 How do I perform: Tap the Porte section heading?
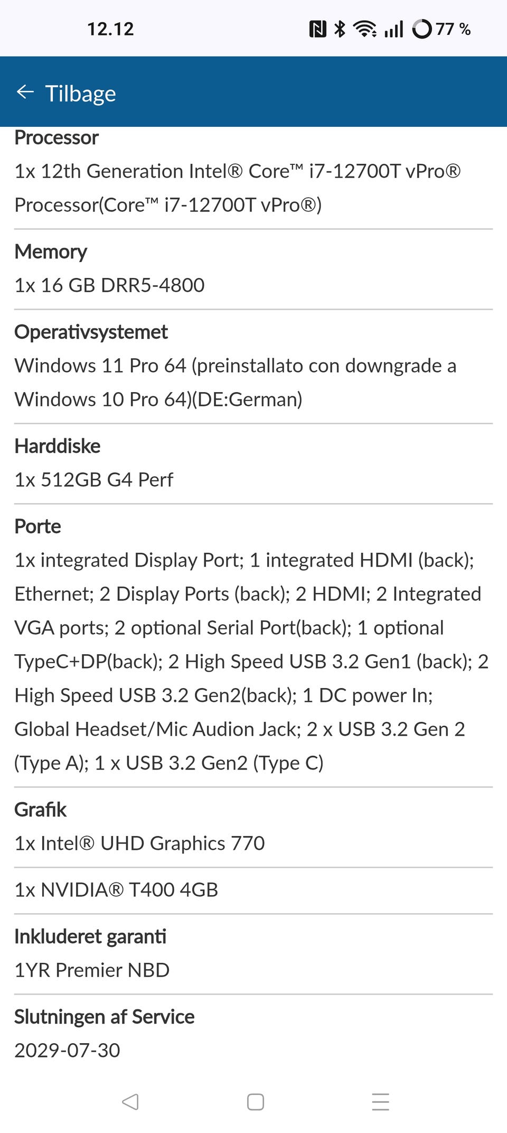tap(37, 527)
